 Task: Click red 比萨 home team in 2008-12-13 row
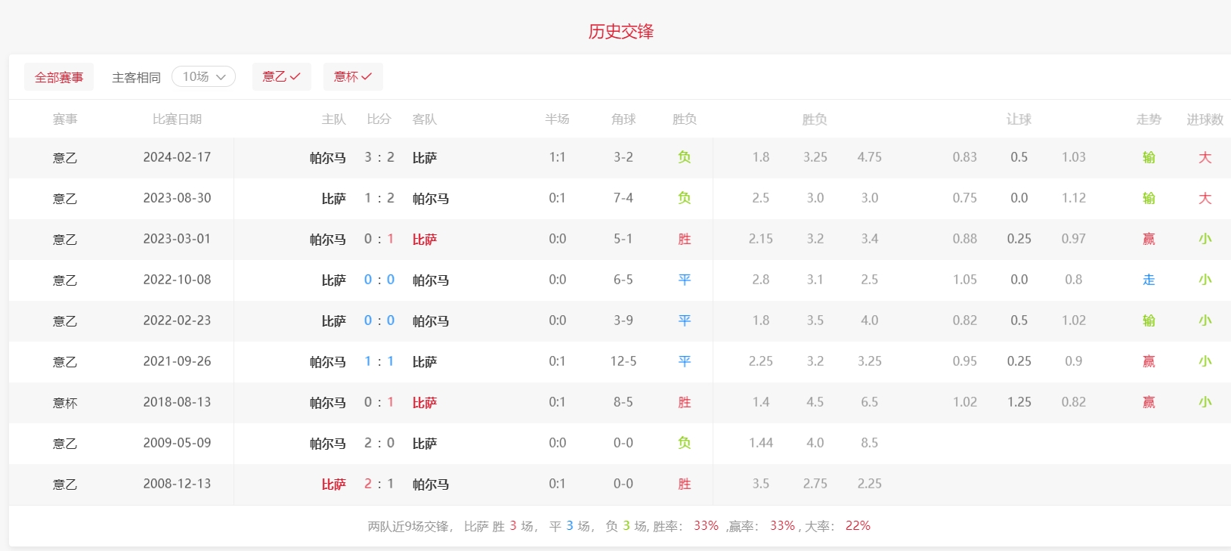(x=333, y=484)
